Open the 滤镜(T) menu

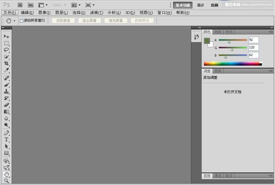(x=96, y=13)
